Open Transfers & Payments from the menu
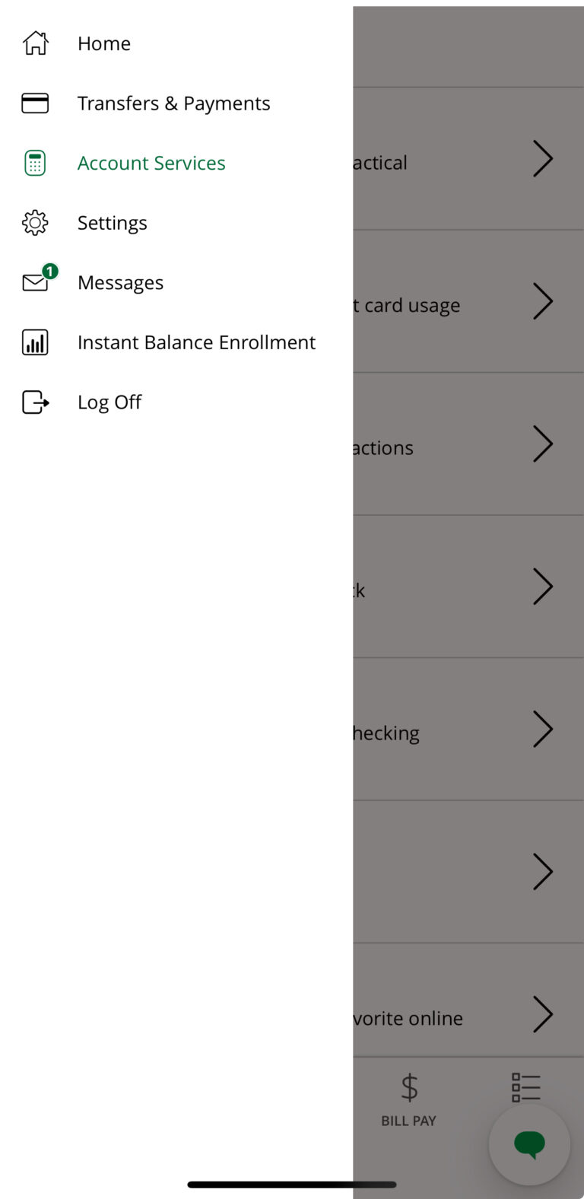 173,103
